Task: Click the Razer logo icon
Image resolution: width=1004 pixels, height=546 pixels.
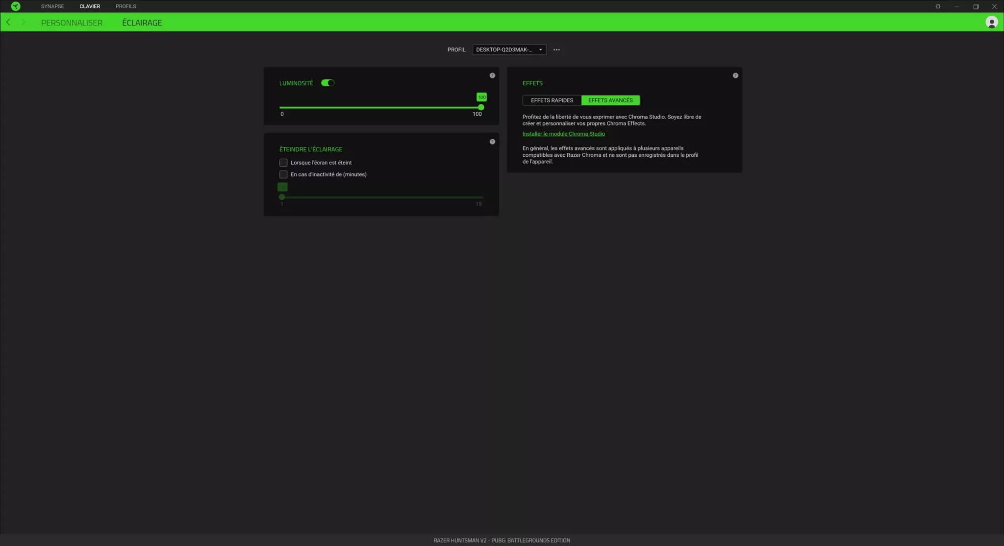Action: (15, 6)
